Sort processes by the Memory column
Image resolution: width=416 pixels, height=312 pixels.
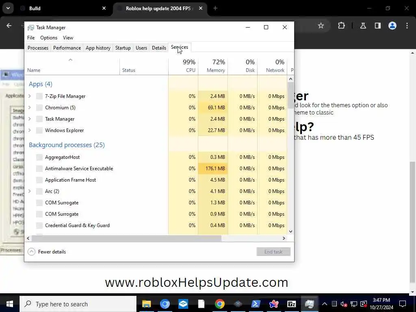[213, 66]
